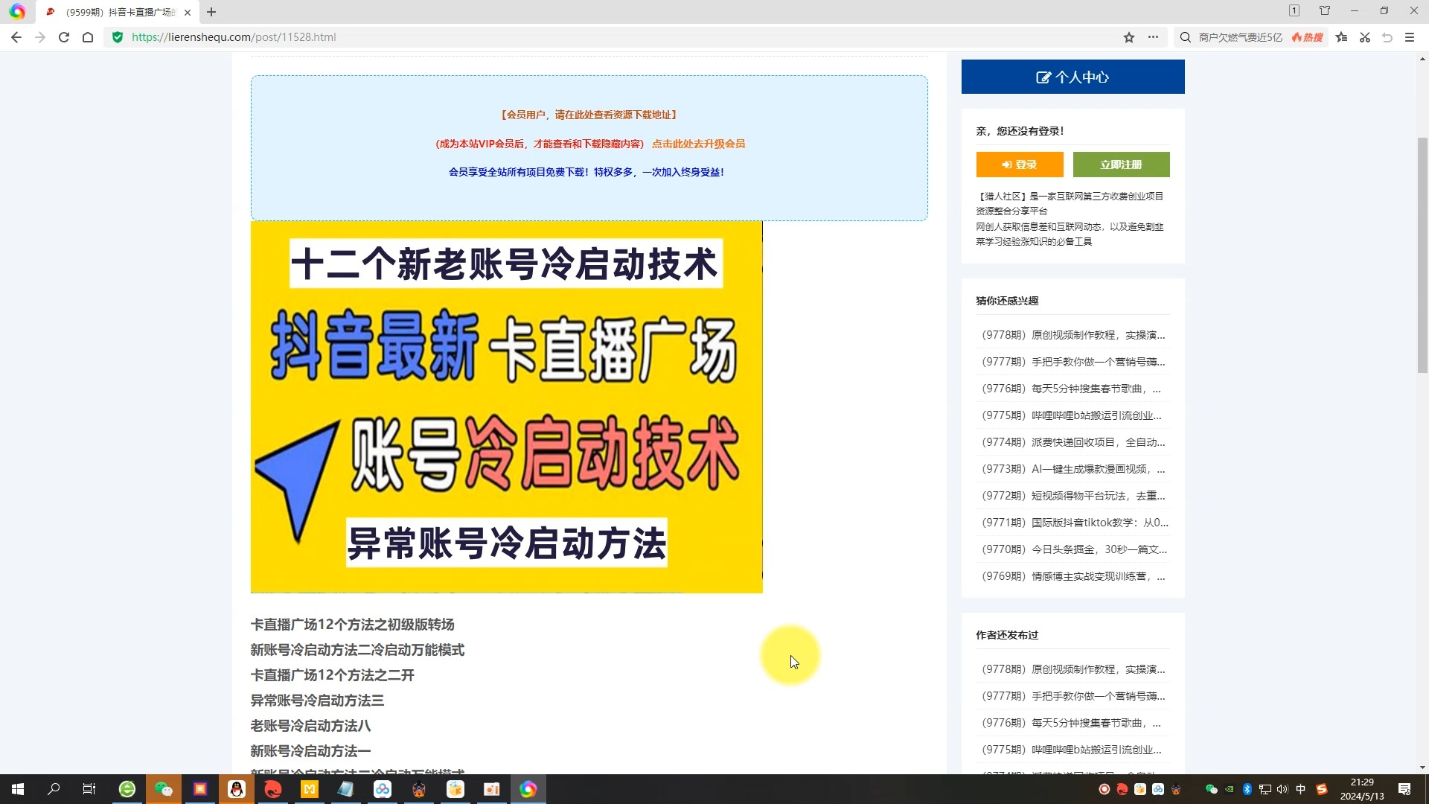Open sidebar link (9778期) 原创视频制作教程 under 猜你还感兴趣
This screenshot has height=804, width=1429.
pyautogui.click(x=1073, y=335)
